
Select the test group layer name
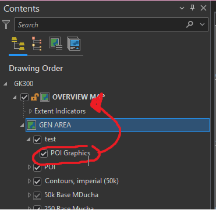50,139
